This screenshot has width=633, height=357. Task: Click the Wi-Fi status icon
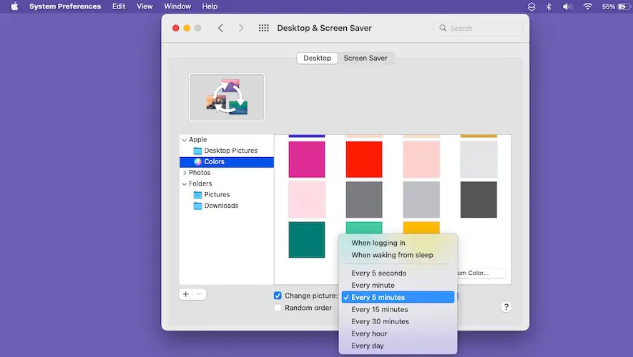[587, 6]
